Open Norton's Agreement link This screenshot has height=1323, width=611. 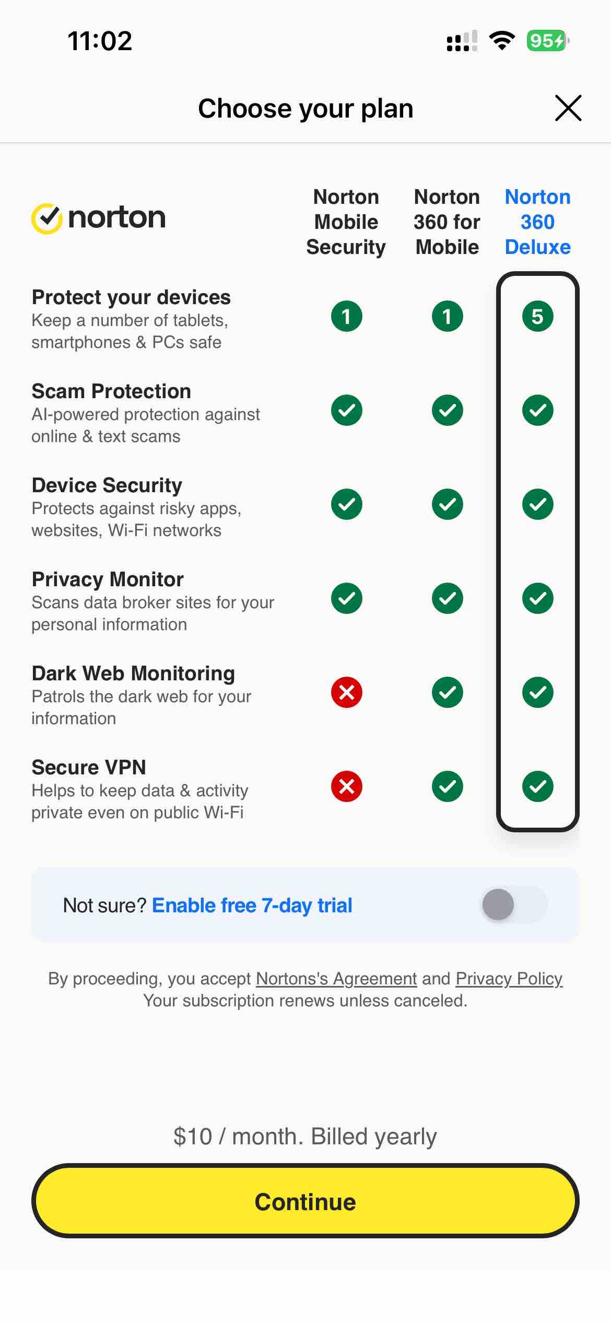click(x=336, y=979)
